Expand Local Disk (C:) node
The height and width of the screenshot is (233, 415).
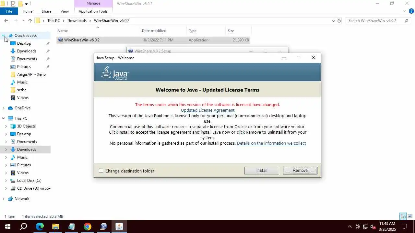pyautogui.click(x=6, y=181)
